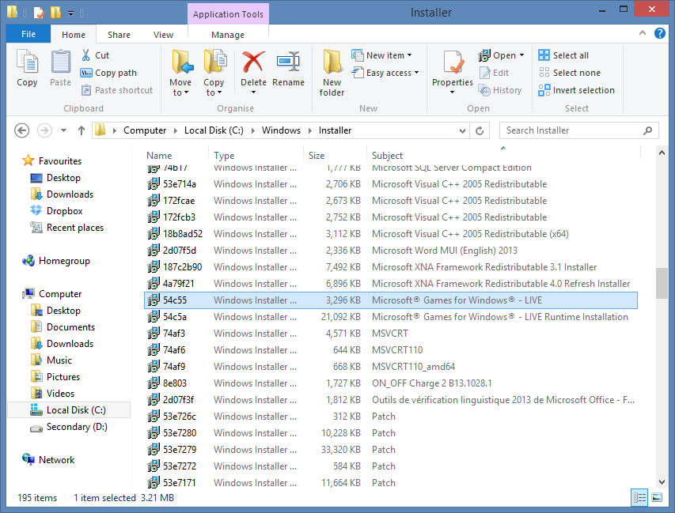Open the History option
This screenshot has width=675, height=513.
(500, 90)
